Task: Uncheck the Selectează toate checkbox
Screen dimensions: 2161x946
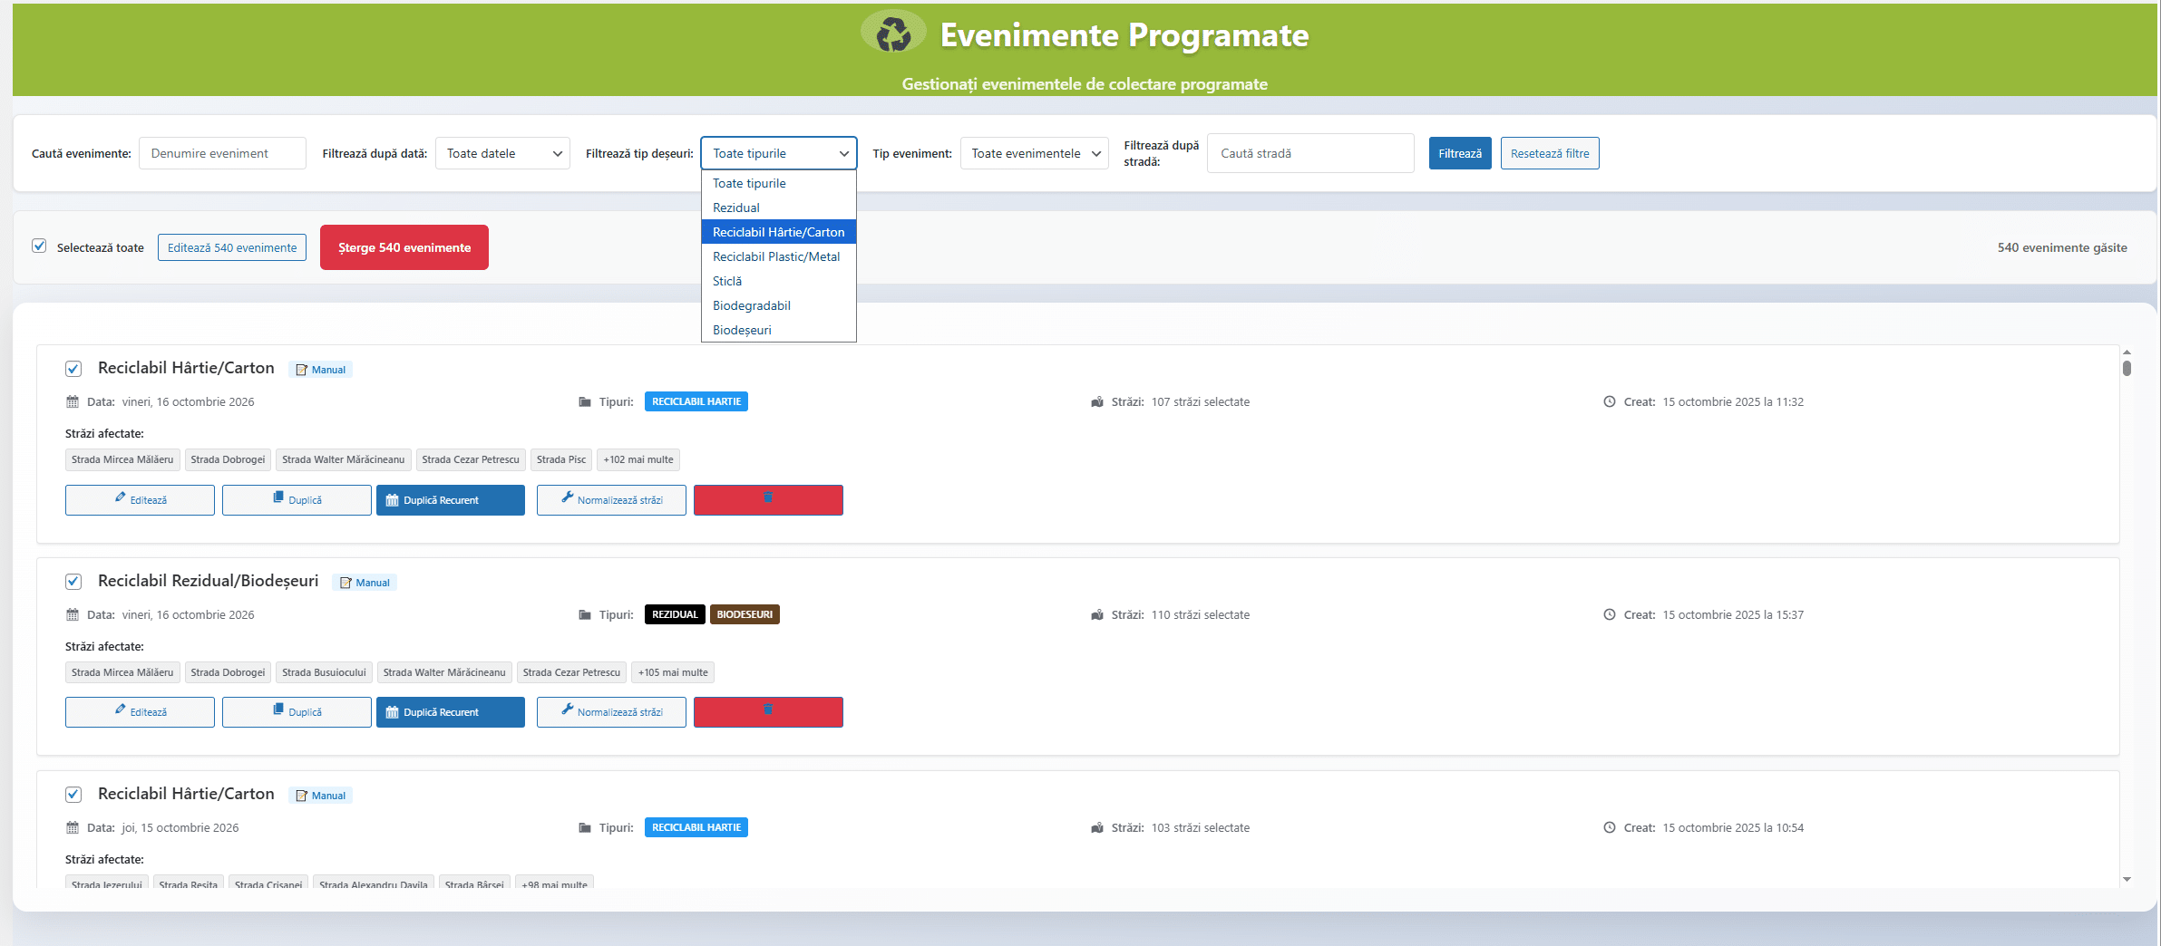Action: coord(39,246)
